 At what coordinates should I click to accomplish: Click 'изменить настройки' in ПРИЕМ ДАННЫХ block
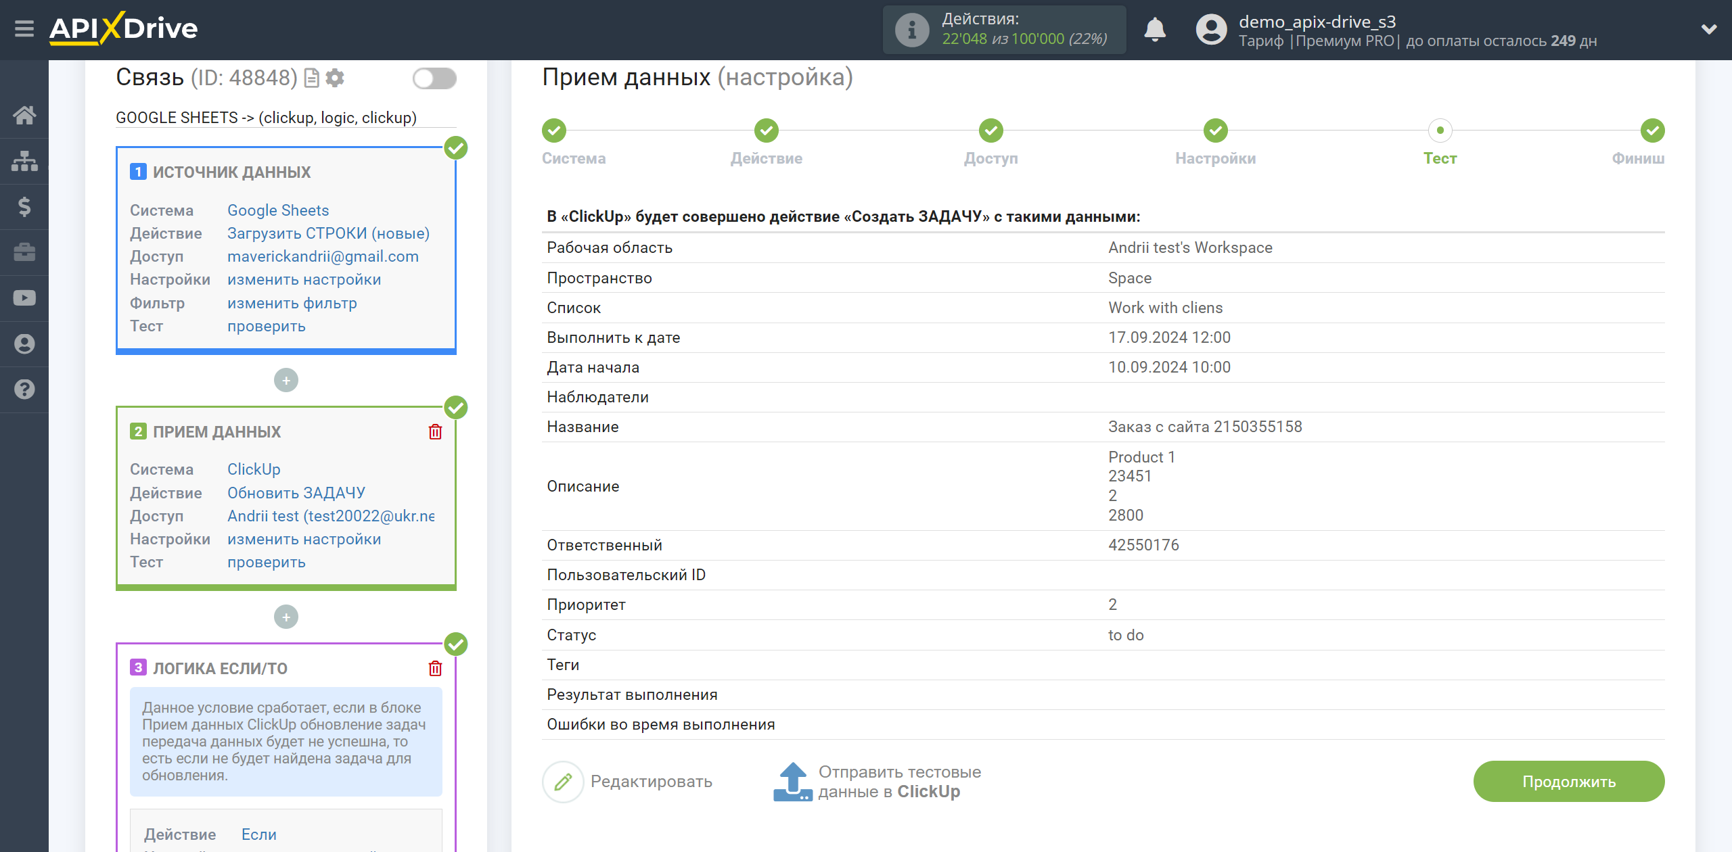click(x=304, y=539)
